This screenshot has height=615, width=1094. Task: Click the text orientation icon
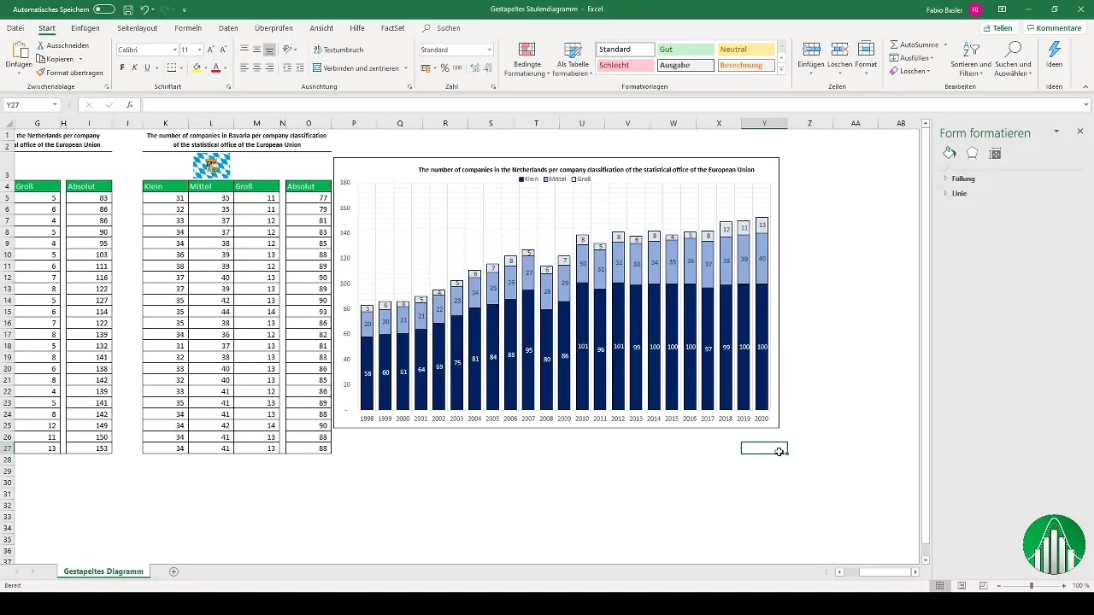tap(287, 50)
